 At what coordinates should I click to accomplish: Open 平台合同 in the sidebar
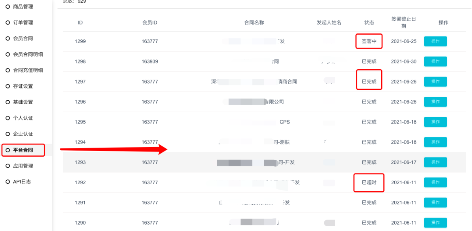click(23, 150)
